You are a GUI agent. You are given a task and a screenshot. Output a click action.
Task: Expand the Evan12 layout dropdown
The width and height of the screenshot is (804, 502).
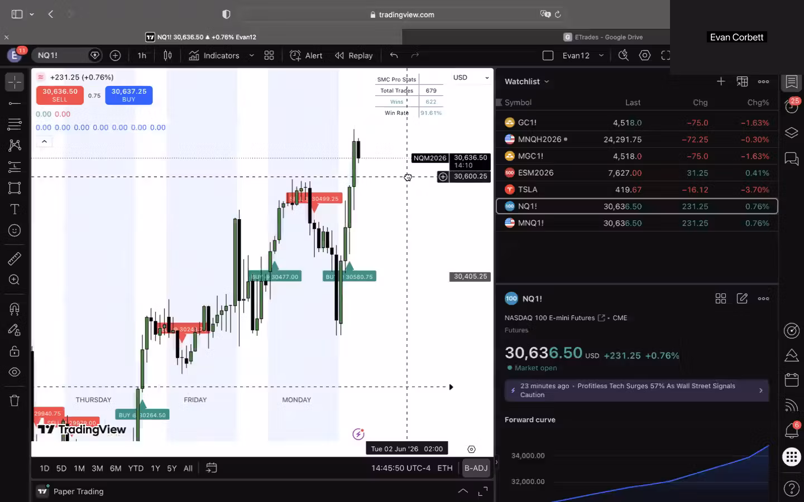click(601, 55)
